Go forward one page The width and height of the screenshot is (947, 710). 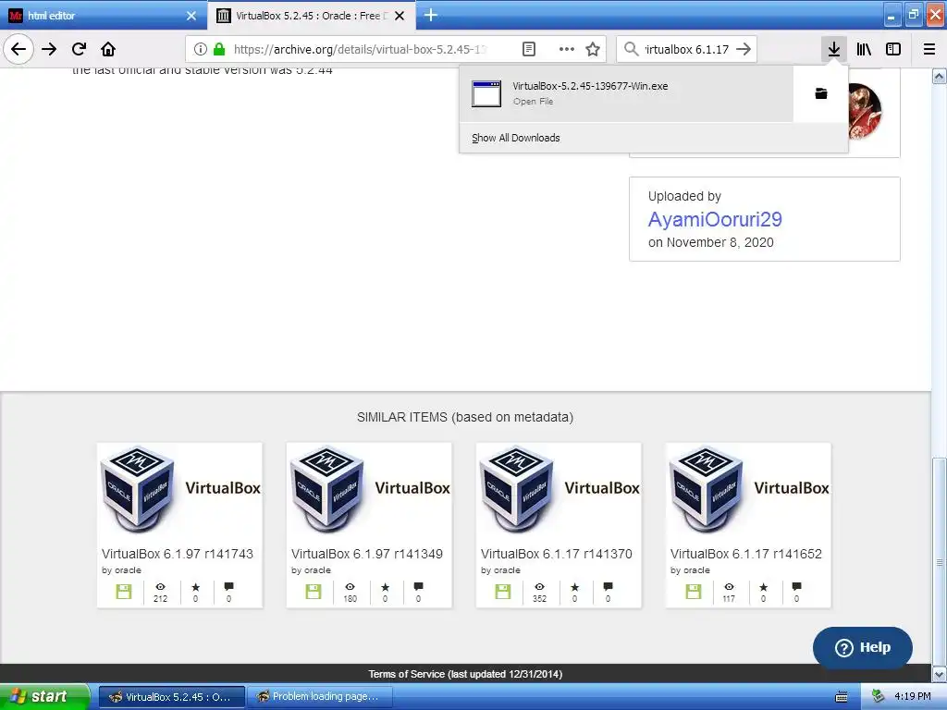pos(49,49)
